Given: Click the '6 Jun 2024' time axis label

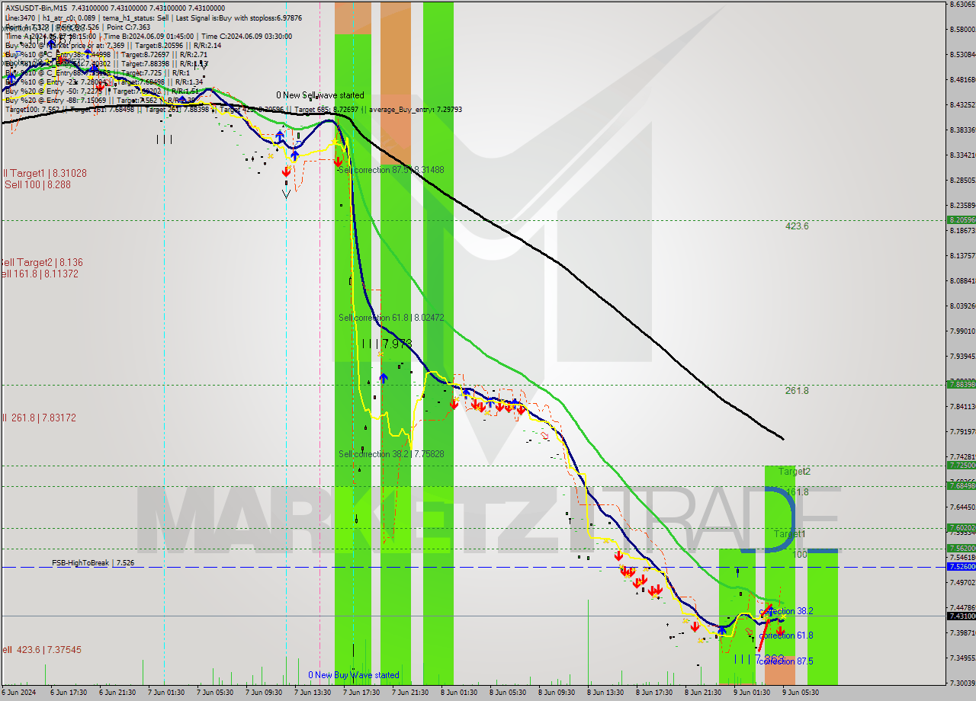Looking at the screenshot, I should click(x=20, y=693).
